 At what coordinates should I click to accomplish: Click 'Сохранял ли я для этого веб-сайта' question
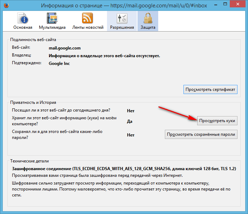coord(57,135)
